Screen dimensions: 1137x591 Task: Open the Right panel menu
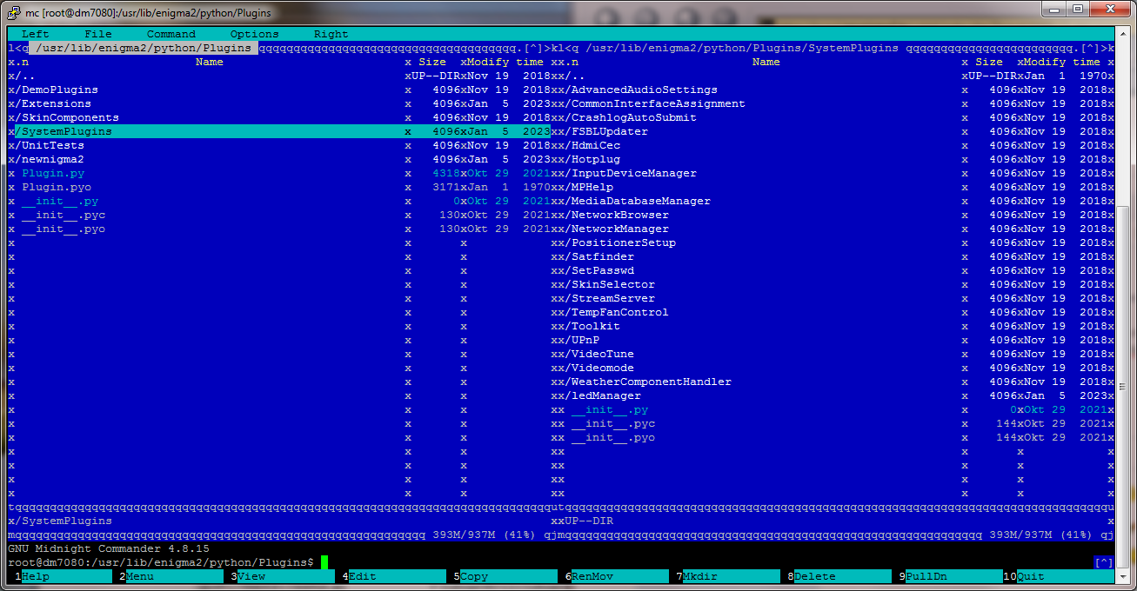point(331,34)
